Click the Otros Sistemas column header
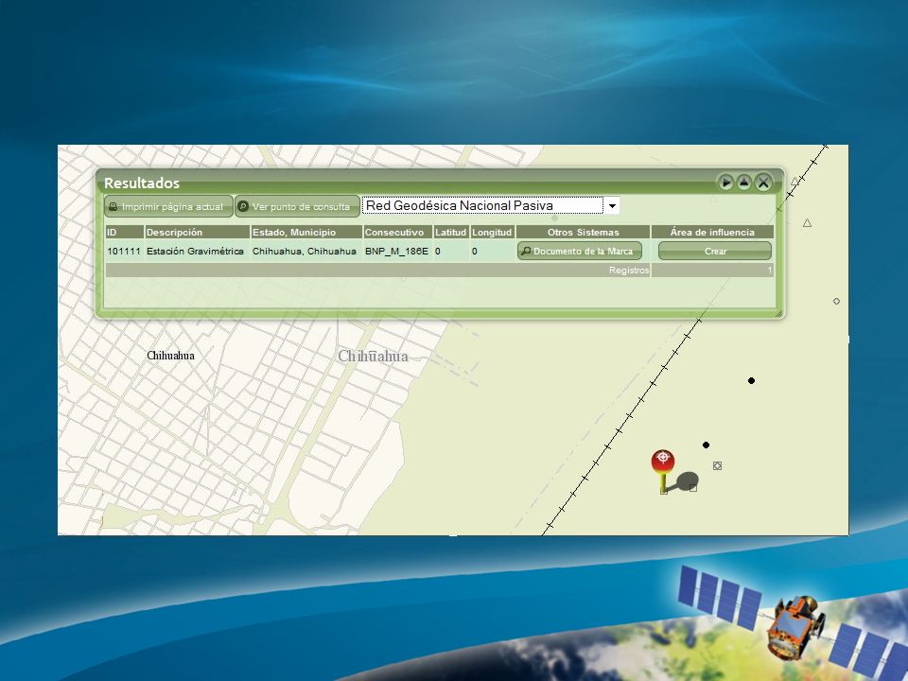908x681 pixels. pyautogui.click(x=584, y=233)
